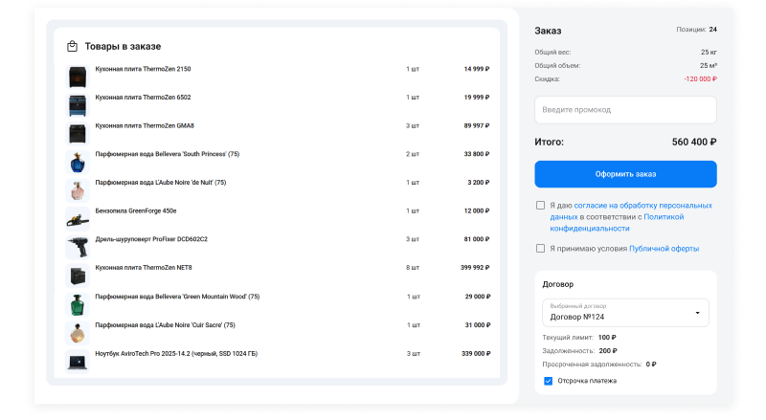Uncheck the Отсрочка платежа checkbox
The height and width of the screenshot is (420, 766).
pyautogui.click(x=548, y=381)
